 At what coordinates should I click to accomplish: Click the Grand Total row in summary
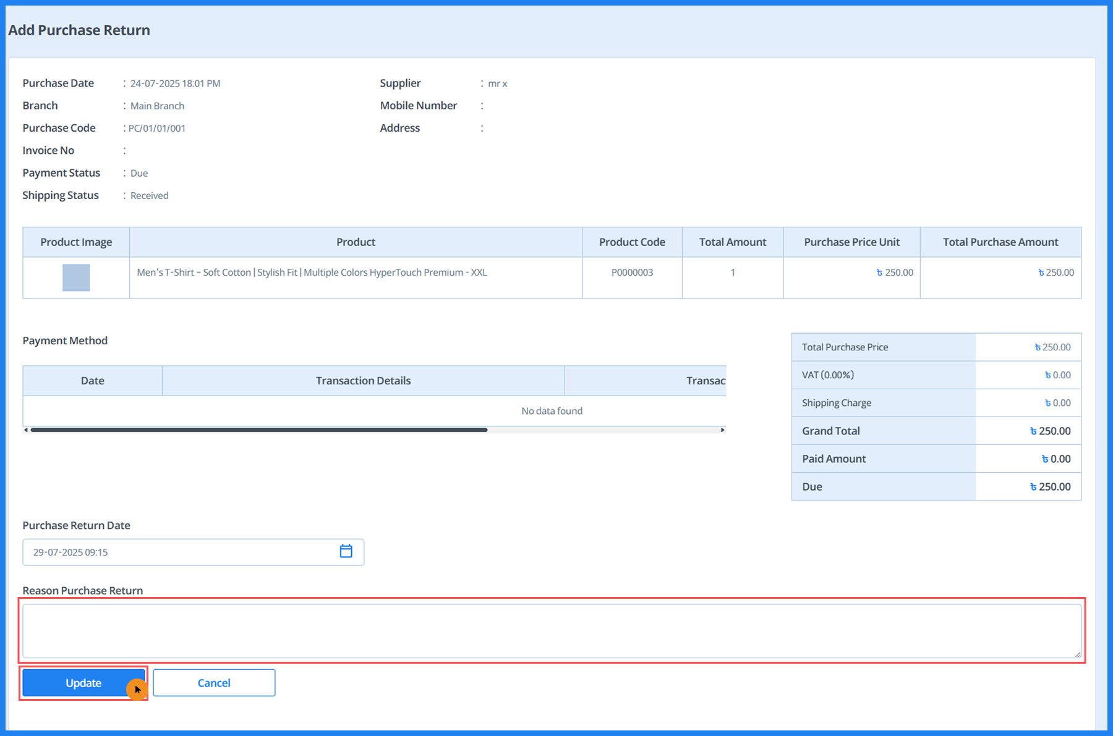936,431
